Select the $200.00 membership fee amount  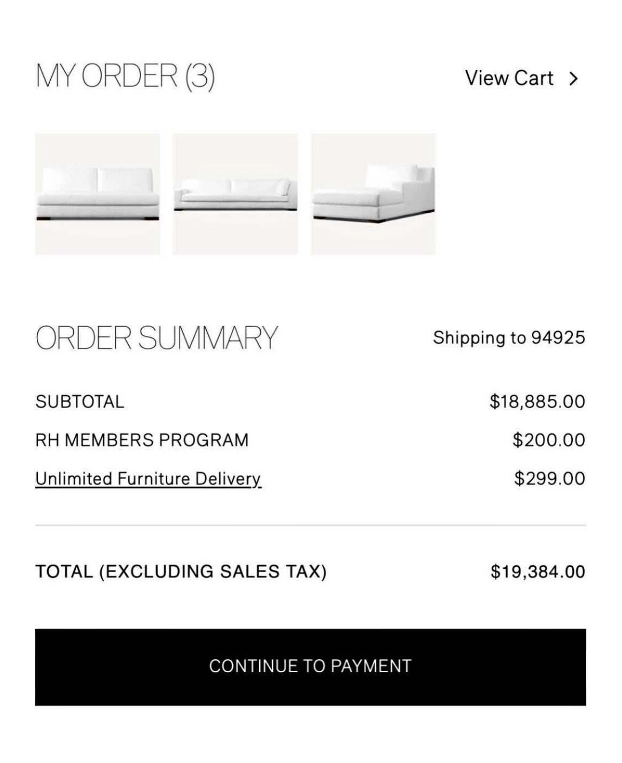[x=549, y=440]
